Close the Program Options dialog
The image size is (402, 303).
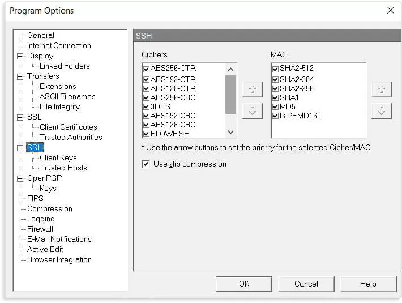390,10
